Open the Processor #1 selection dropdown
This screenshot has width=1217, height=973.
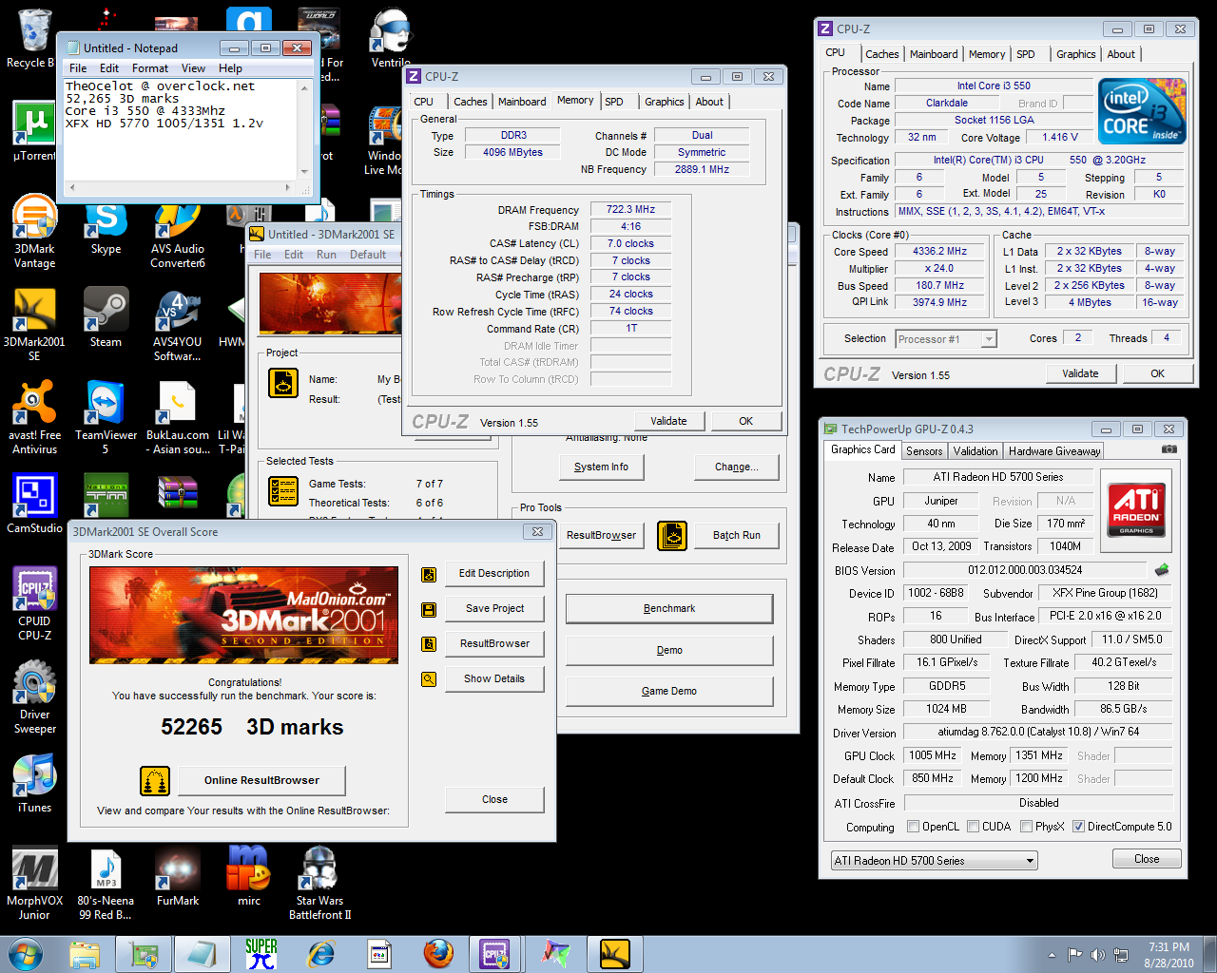pos(945,339)
